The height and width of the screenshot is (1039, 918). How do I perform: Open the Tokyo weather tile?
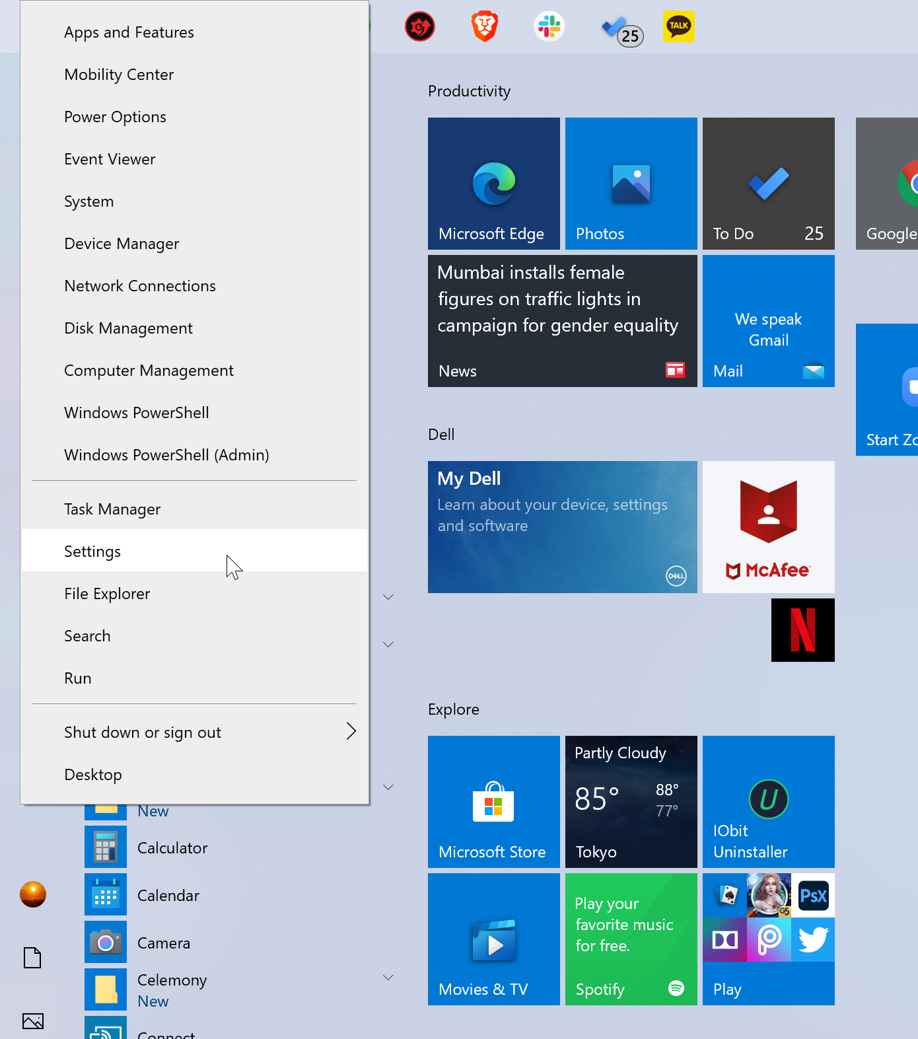631,802
